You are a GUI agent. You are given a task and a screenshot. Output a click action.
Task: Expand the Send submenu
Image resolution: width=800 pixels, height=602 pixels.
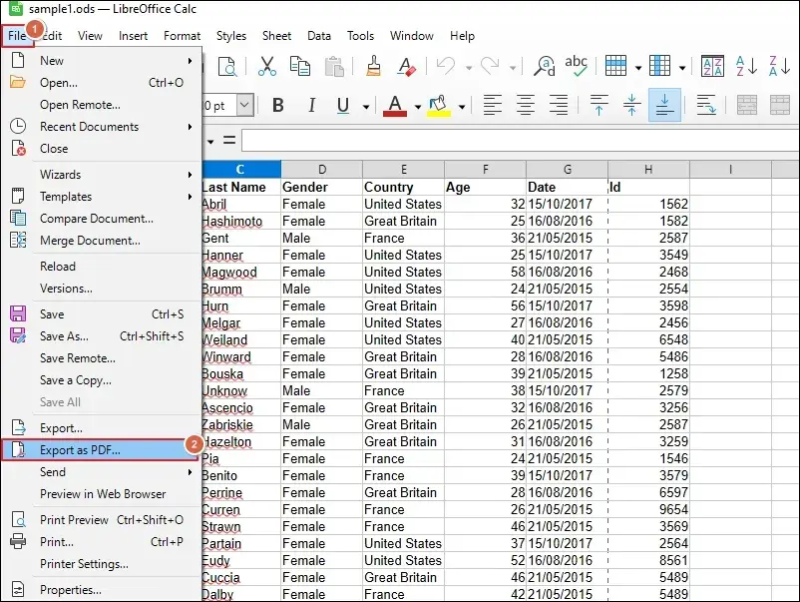102,472
